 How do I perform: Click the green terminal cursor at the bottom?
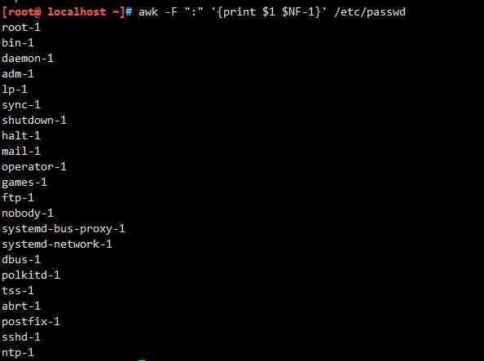(142, 359)
